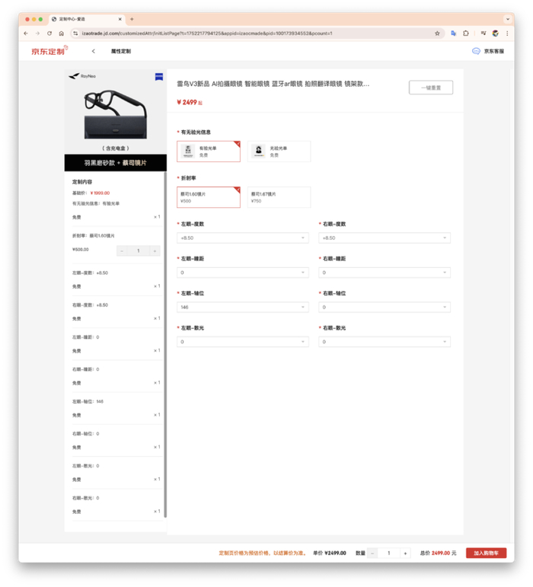The width and height of the screenshot is (533, 587).
Task: Click the 属性定制 page title
Action: pos(121,51)
